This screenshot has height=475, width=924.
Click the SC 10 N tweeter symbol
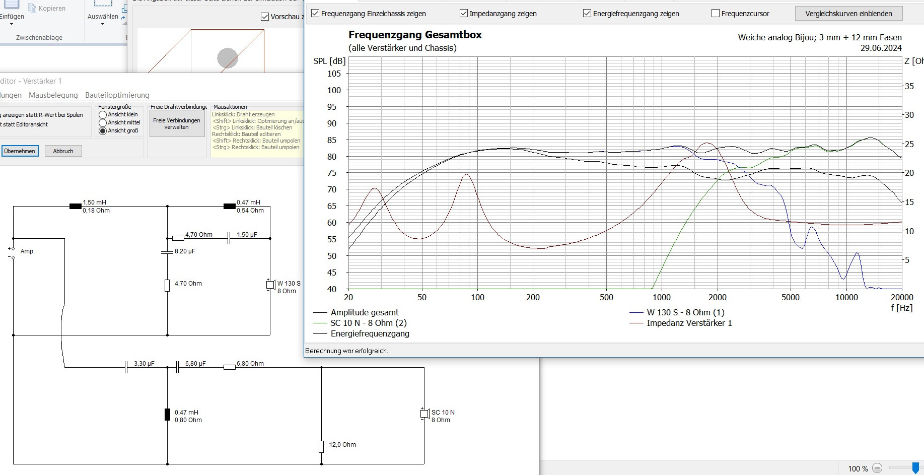(424, 414)
